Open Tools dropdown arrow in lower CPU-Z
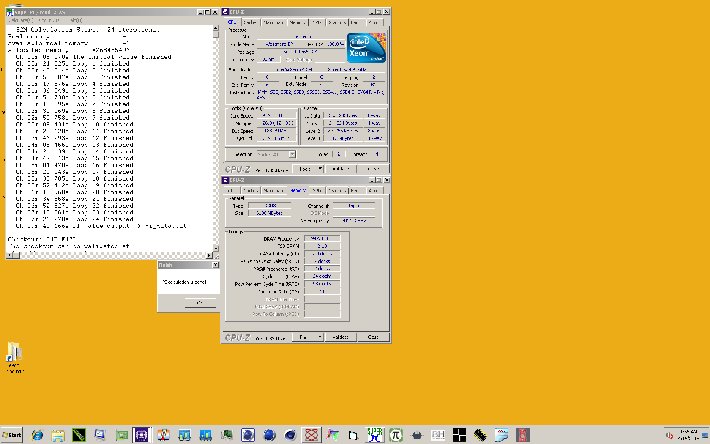This screenshot has width=710, height=444. tap(320, 337)
